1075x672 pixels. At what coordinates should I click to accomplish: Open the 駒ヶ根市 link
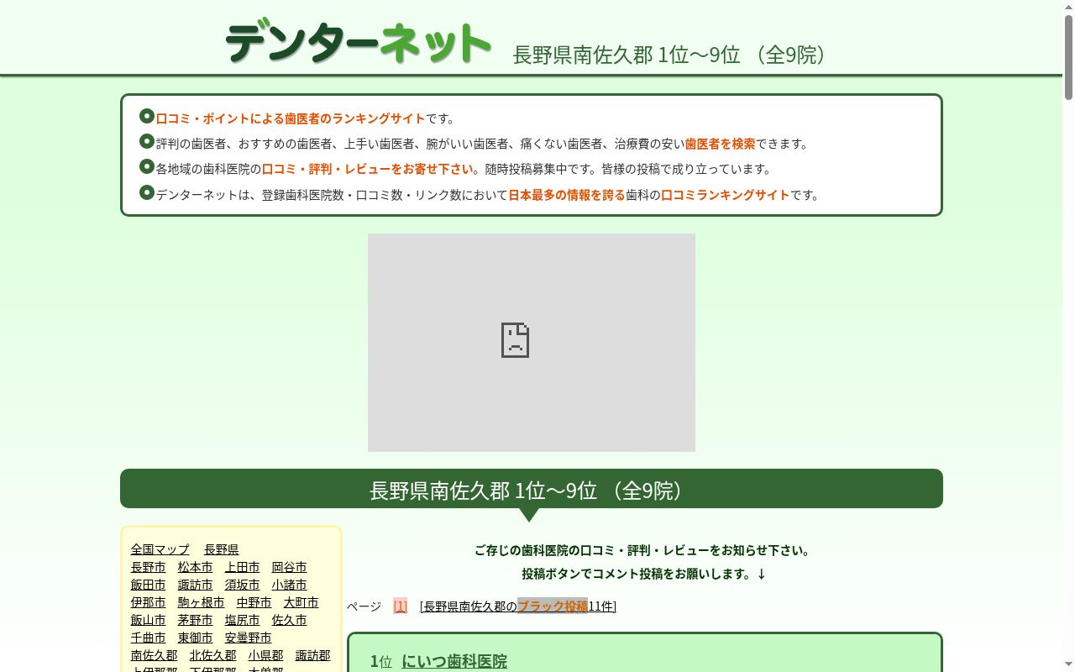202,602
